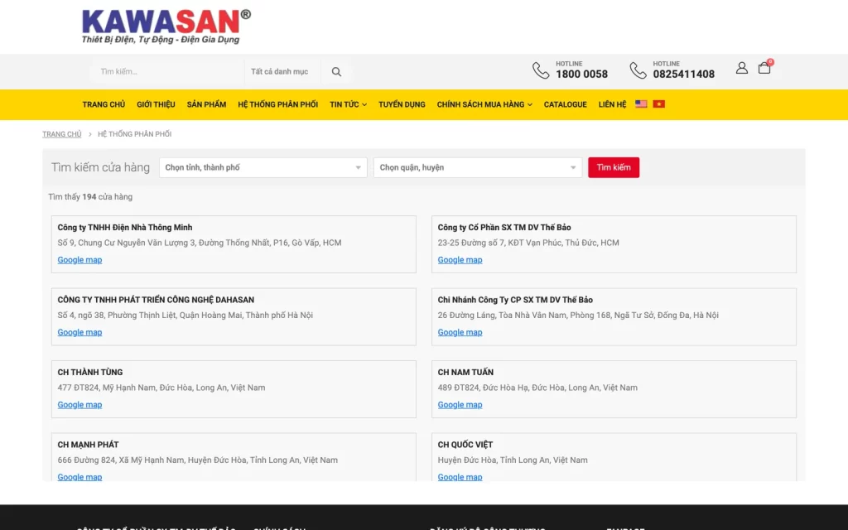Open HỆ THỐNG PHÂN PHỐI in the navigation bar

pos(278,104)
